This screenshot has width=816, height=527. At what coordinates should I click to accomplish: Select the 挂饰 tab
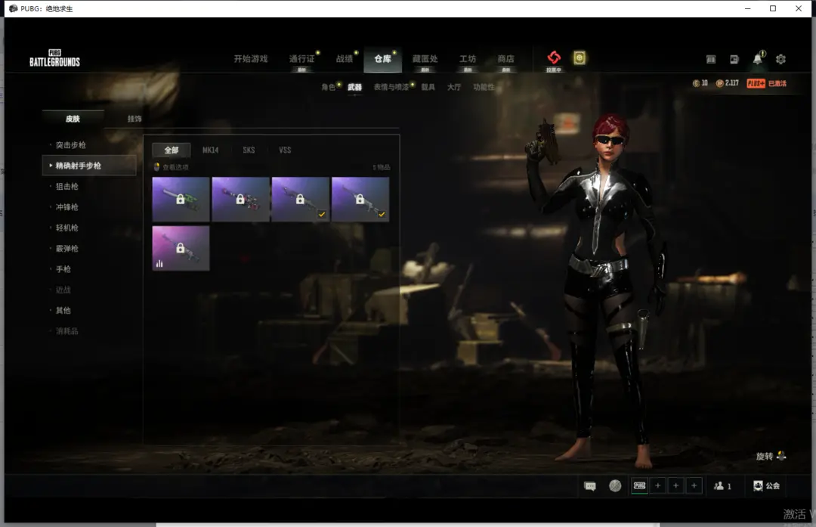134,119
